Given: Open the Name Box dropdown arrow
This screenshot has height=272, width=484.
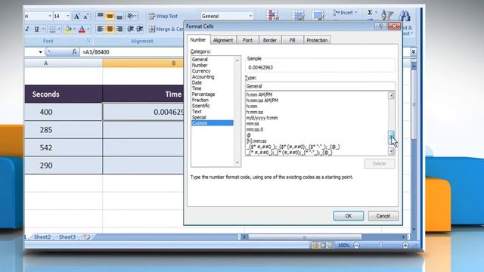Looking at the screenshot, I should click(x=40, y=52).
